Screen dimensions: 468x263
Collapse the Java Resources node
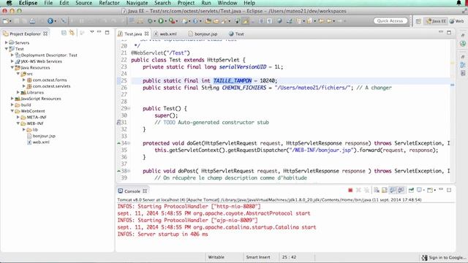(12, 67)
